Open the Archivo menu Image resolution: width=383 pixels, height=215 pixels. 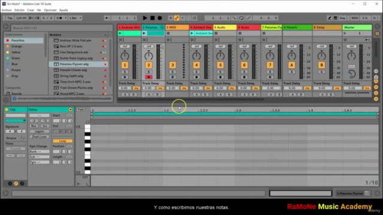(7, 10)
